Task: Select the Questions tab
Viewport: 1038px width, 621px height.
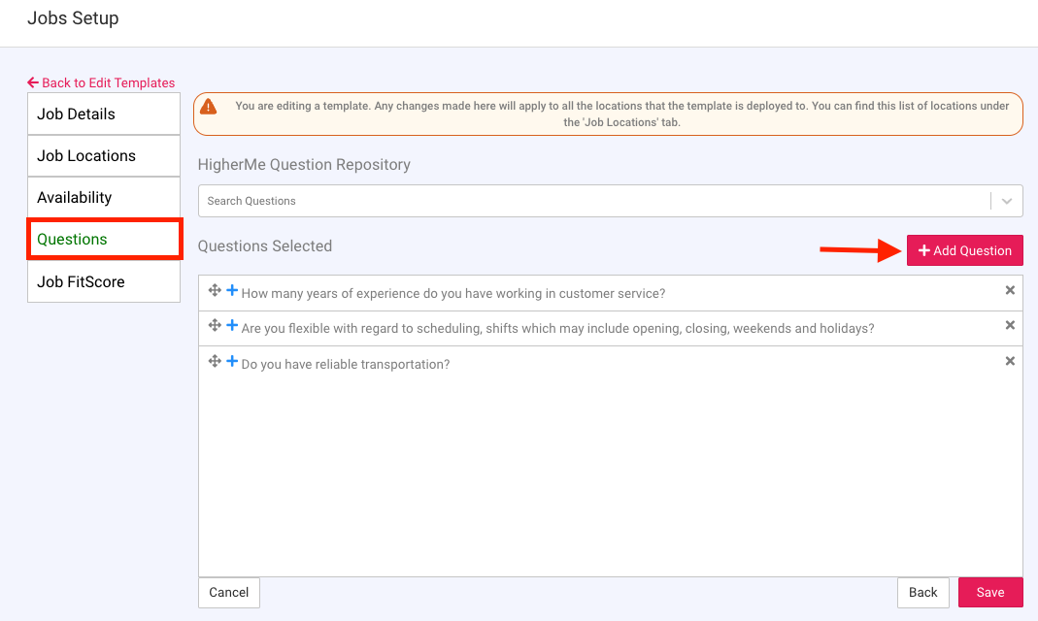Action: point(104,239)
